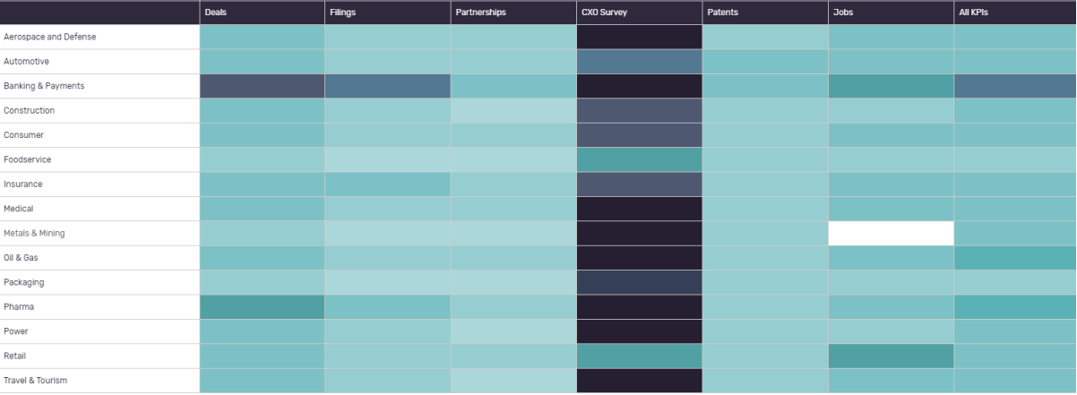Click the Pharma Deals heatmap cell
This screenshot has height=395, width=1077.
click(x=262, y=307)
